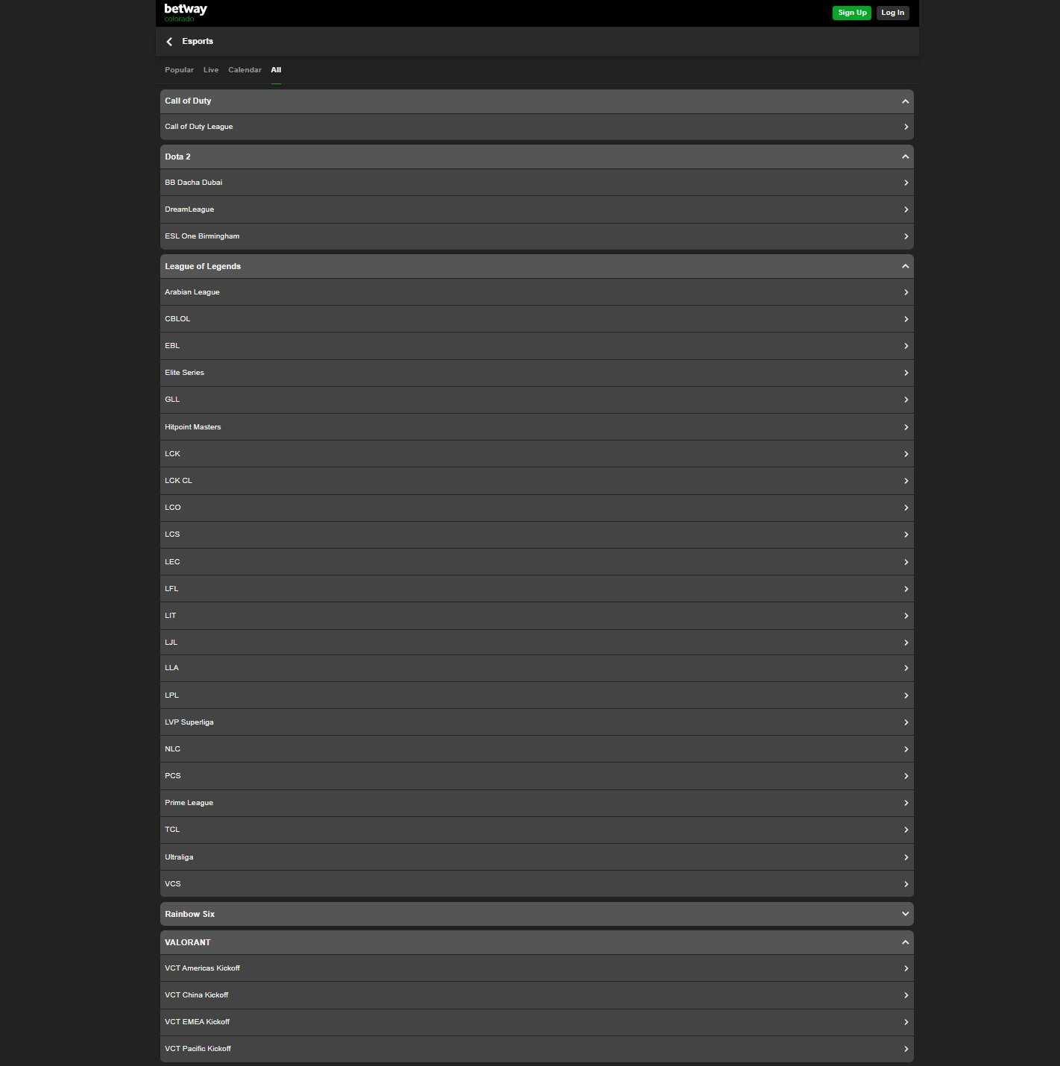1060x1066 pixels.
Task: Click the chevron on VCS row
Action: click(x=906, y=884)
